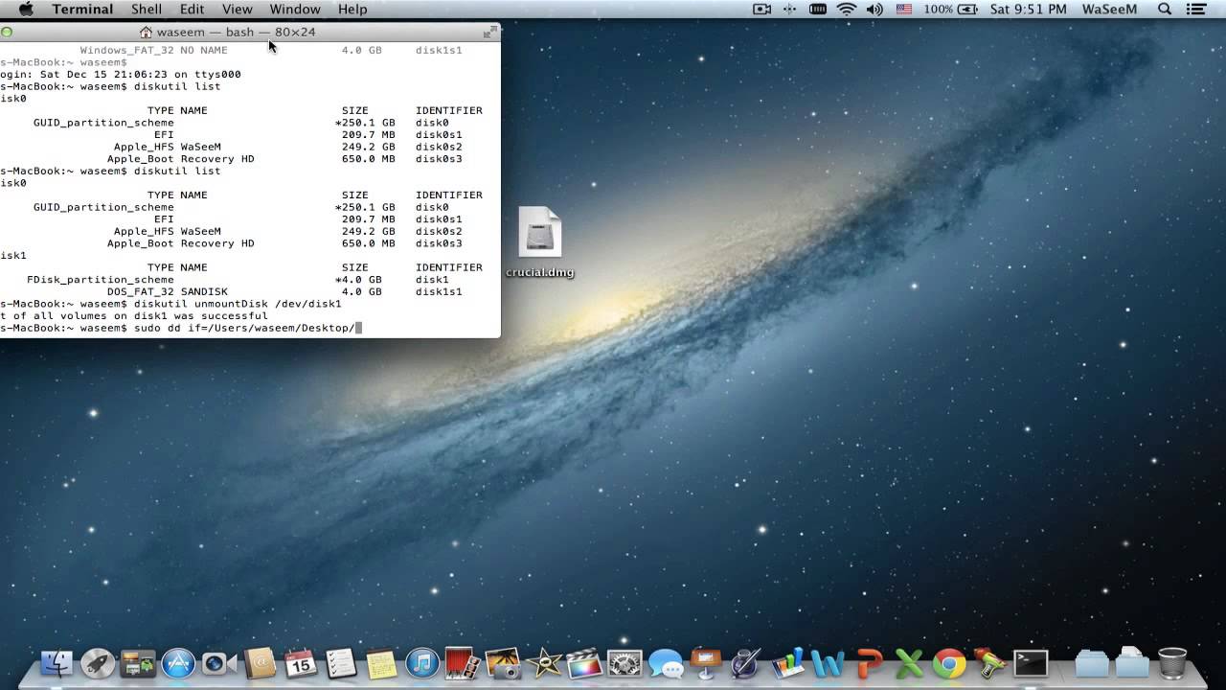Launch Microsoft PowerPoint from the Dock
The height and width of the screenshot is (690, 1226).
(x=869, y=662)
